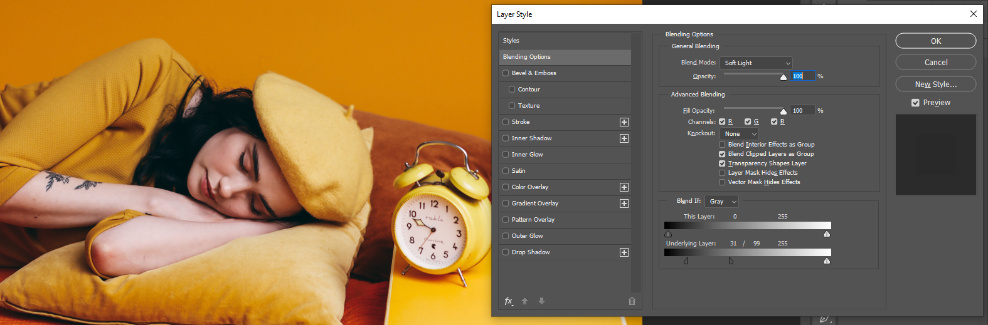Delete effect using the trash icon
988x325 pixels.
point(632,301)
